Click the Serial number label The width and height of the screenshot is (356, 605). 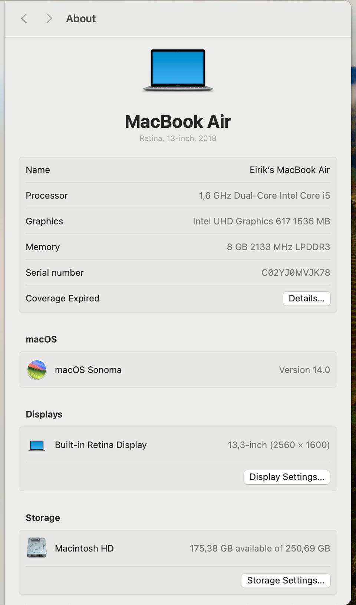click(55, 273)
